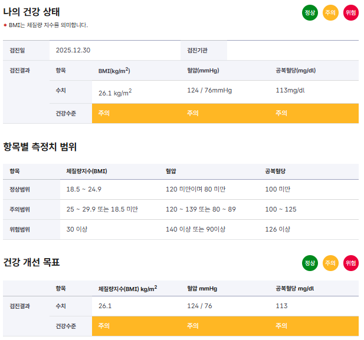The image size is (364, 340).
Task: Select the value 113mg/dl
Action: pyautogui.click(x=290, y=90)
